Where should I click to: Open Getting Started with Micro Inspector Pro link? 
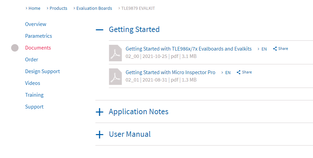click(170, 72)
